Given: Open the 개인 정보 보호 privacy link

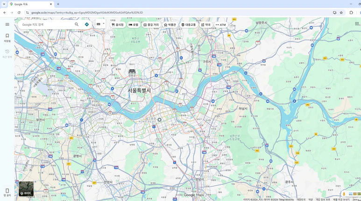Looking at the screenshot, I should [323, 200].
